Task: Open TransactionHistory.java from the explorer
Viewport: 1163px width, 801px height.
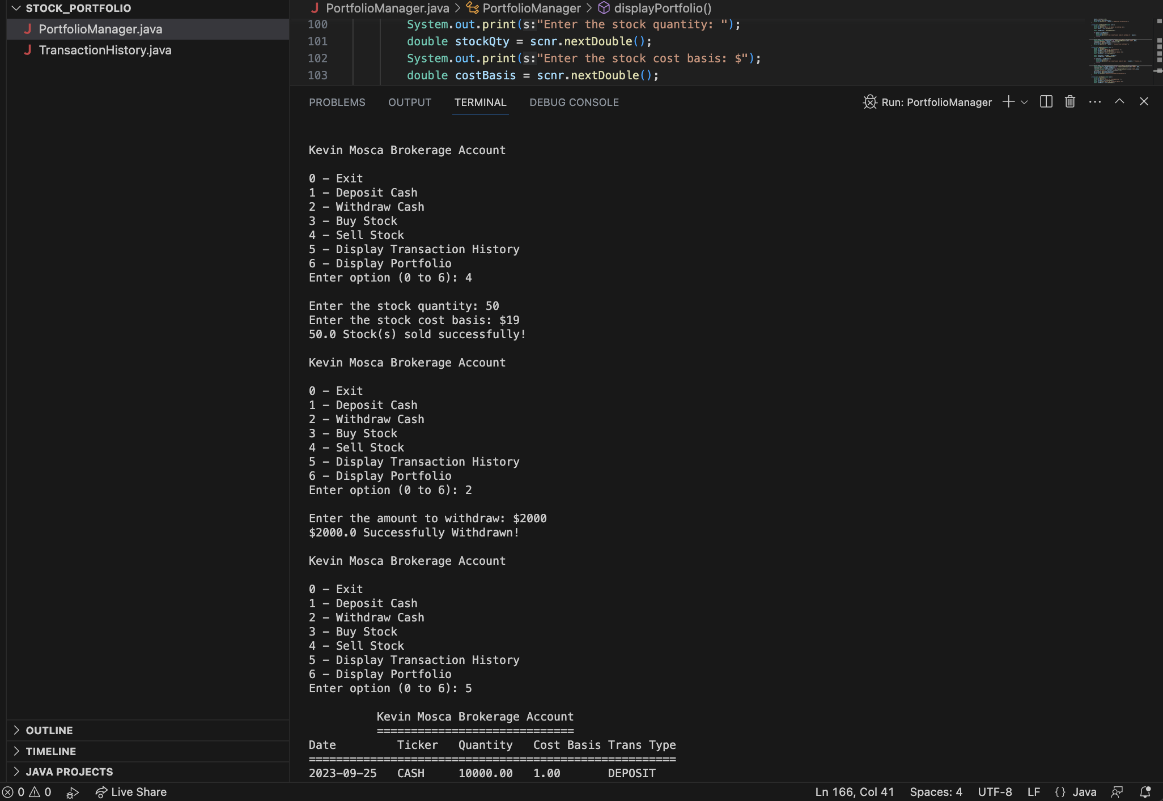Action: point(104,50)
